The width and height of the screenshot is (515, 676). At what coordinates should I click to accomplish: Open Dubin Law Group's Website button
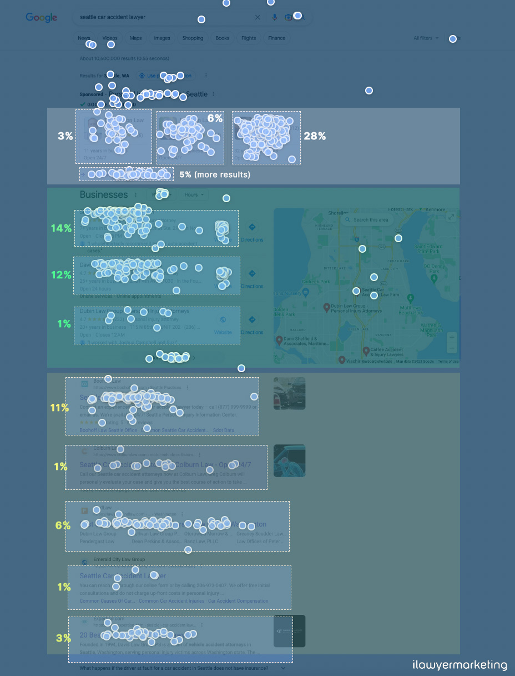coord(223,324)
